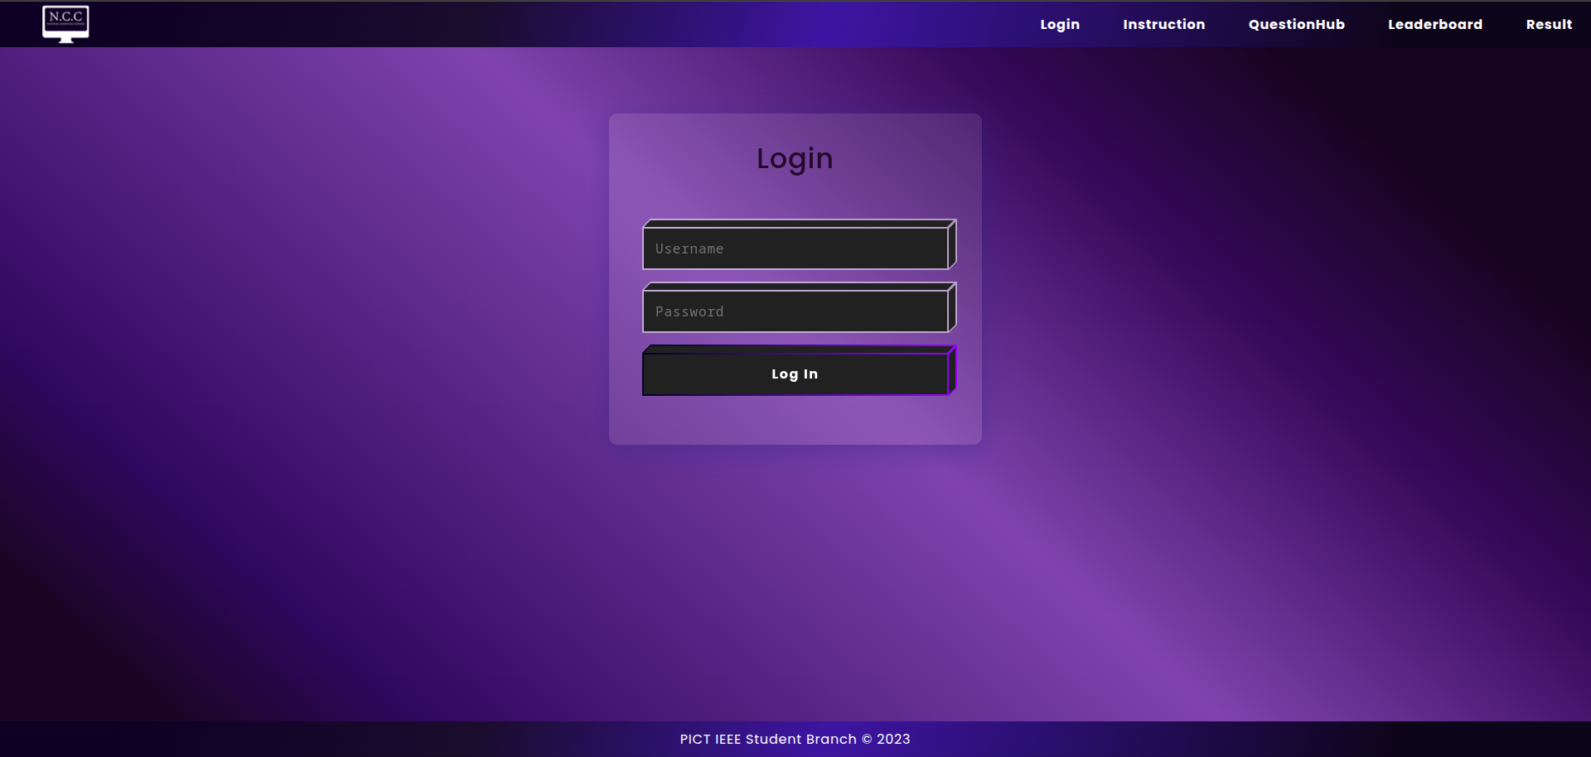
Task: Click into the Password field
Action: 795,311
